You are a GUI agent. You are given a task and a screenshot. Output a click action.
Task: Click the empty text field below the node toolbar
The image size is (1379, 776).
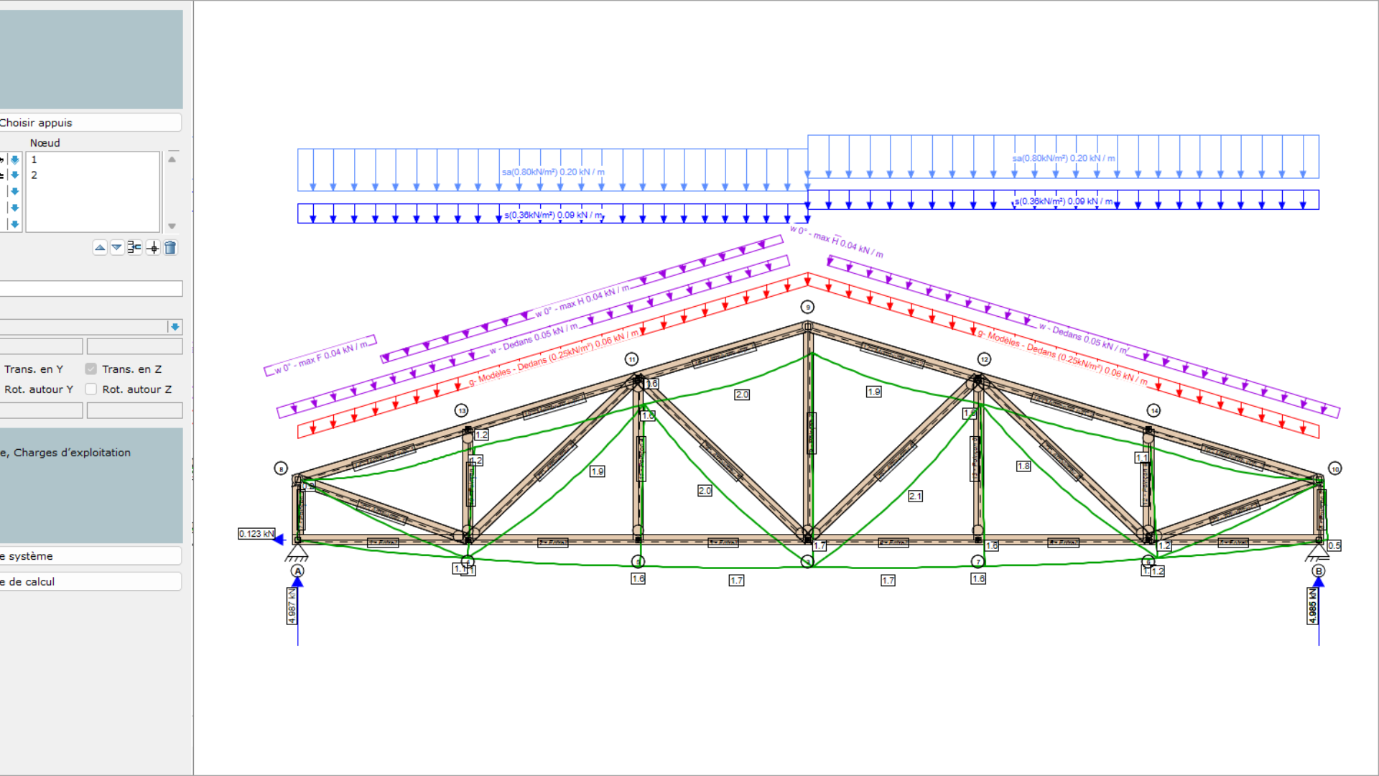90,289
